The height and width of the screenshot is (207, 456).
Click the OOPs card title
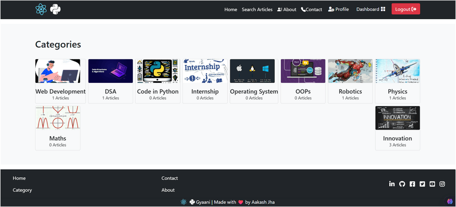coord(303,91)
